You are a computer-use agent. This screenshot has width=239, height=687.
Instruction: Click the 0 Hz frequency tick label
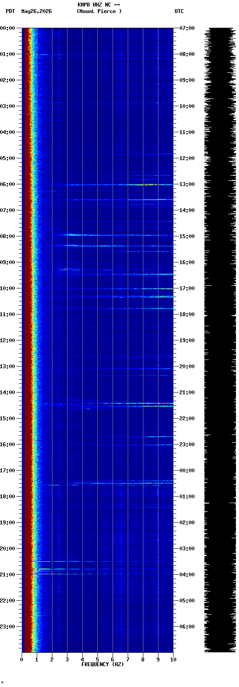[x=22, y=660]
